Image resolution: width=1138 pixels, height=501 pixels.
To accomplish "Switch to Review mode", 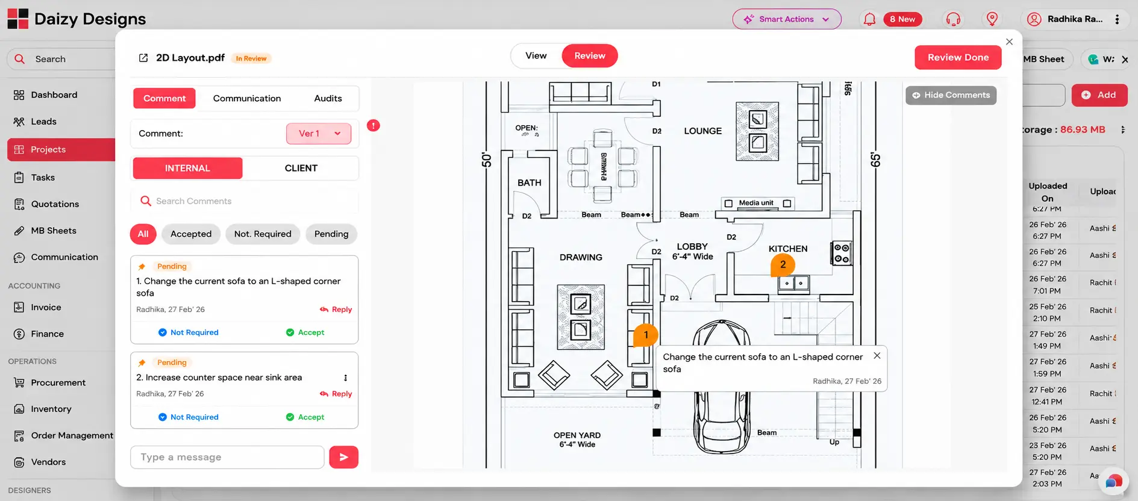I will pos(589,55).
